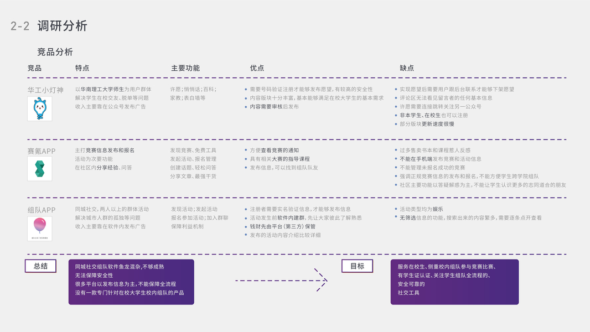Select text 在社区内分享经验、问答
The width and height of the screenshot is (590, 332).
[x=103, y=168]
